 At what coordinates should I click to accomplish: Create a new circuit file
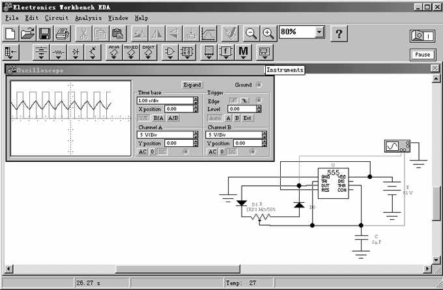point(10,34)
